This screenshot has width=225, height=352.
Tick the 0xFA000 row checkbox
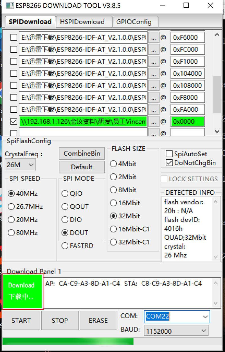tap(14, 110)
